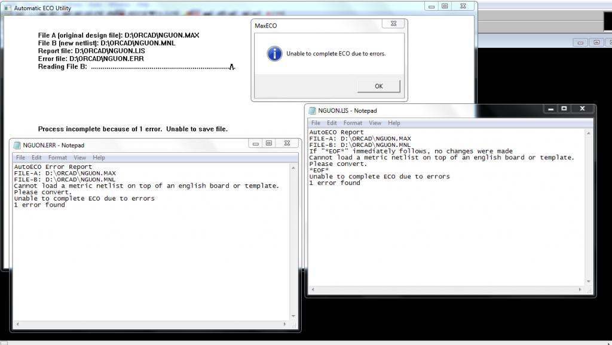Click 'Reading File B:' progress line
Screen dimensions: 612x345
(137, 67)
